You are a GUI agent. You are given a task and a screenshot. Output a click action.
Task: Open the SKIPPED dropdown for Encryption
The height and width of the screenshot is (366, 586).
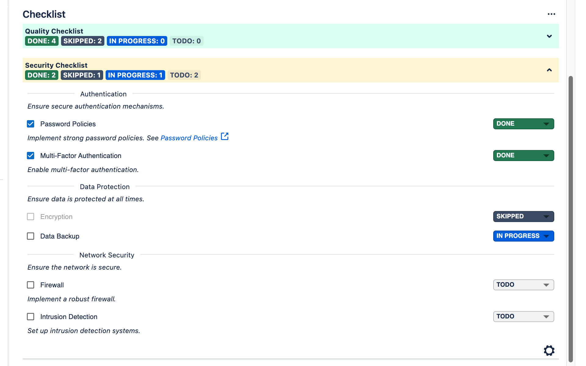click(523, 217)
